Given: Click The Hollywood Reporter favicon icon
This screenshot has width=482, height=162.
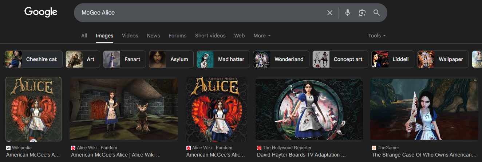Looking at the screenshot, I should pos(259,148).
